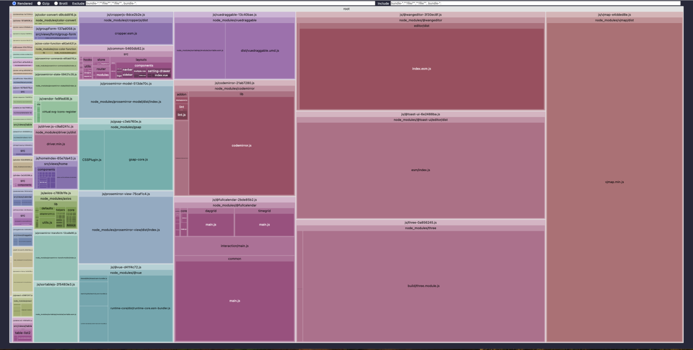Select the js/prosemirror-model-513de70c.js chunk header
This screenshot has height=350, width=693.
point(126,83)
